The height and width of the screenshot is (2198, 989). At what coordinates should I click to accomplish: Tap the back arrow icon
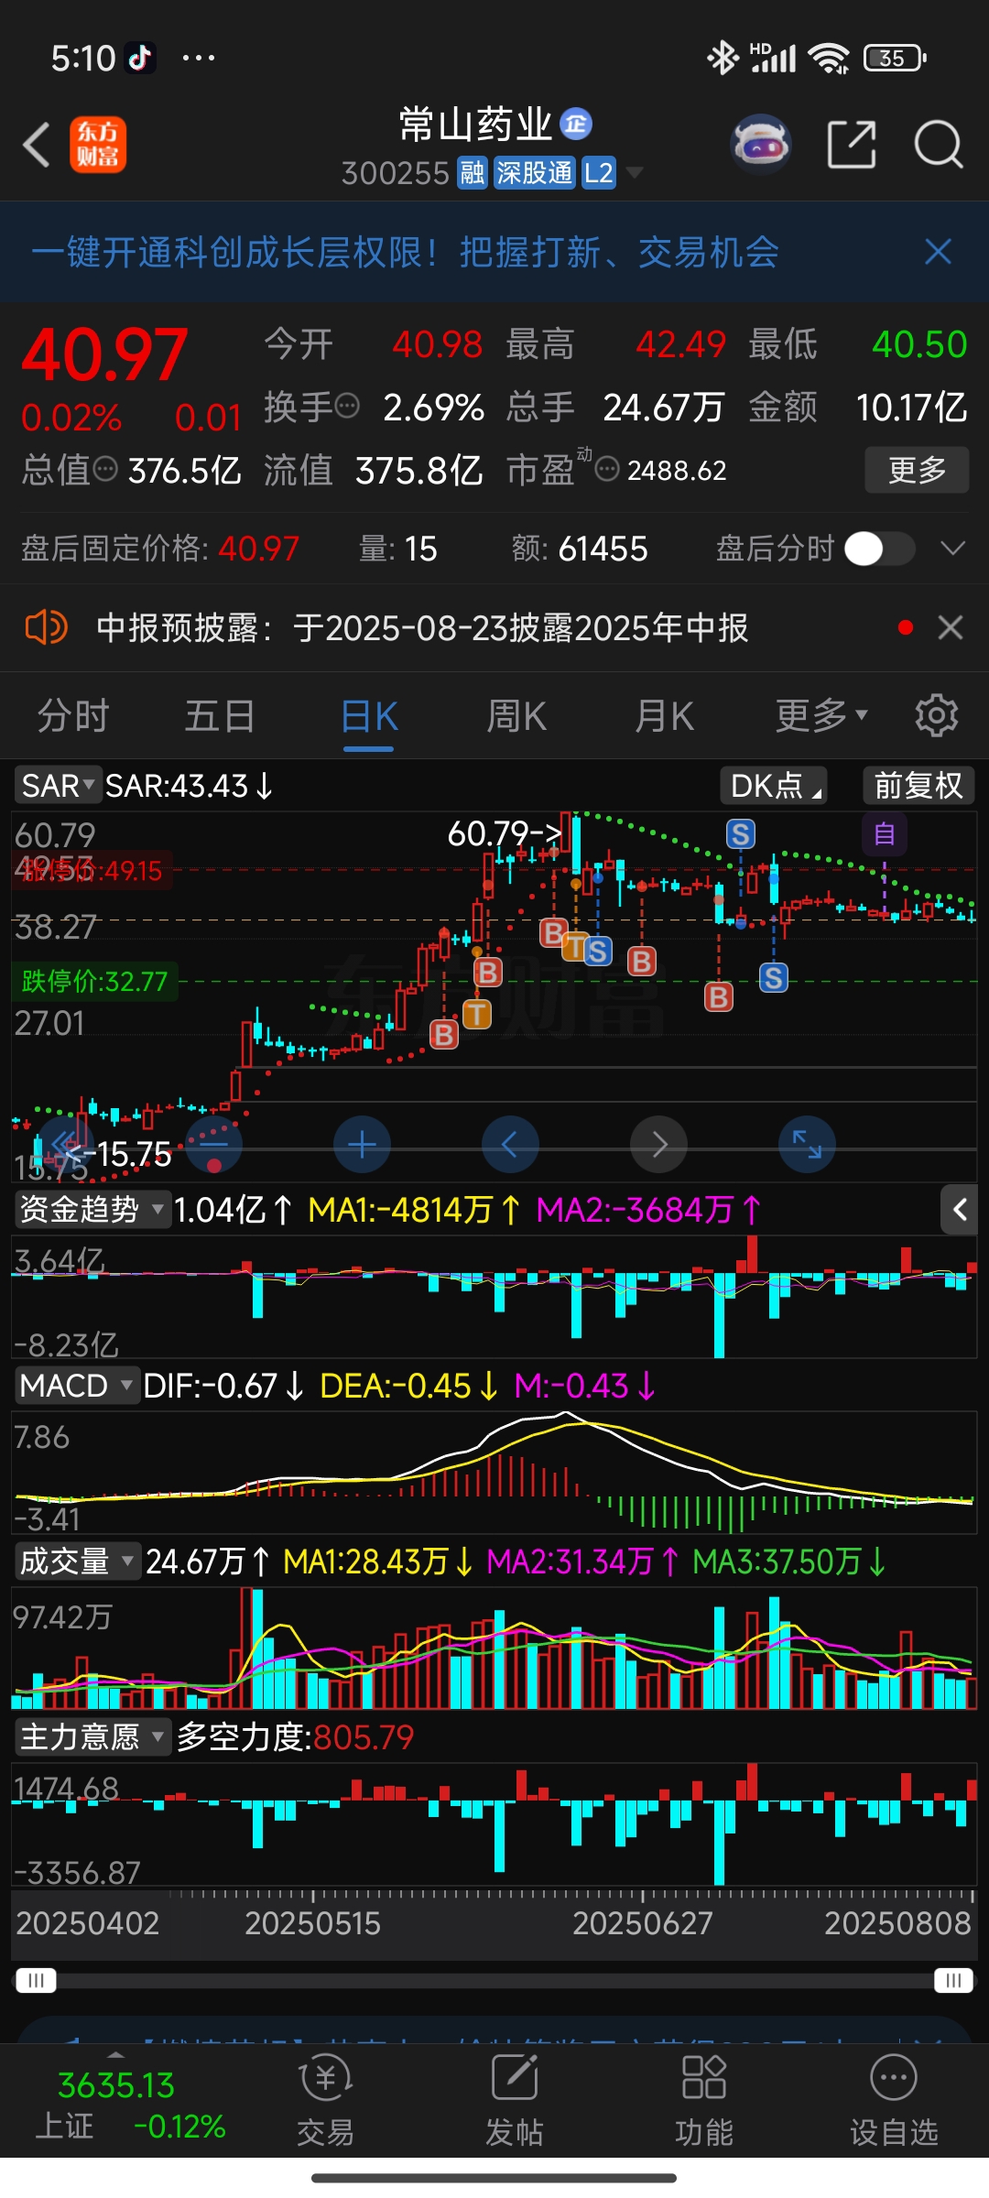[x=38, y=145]
